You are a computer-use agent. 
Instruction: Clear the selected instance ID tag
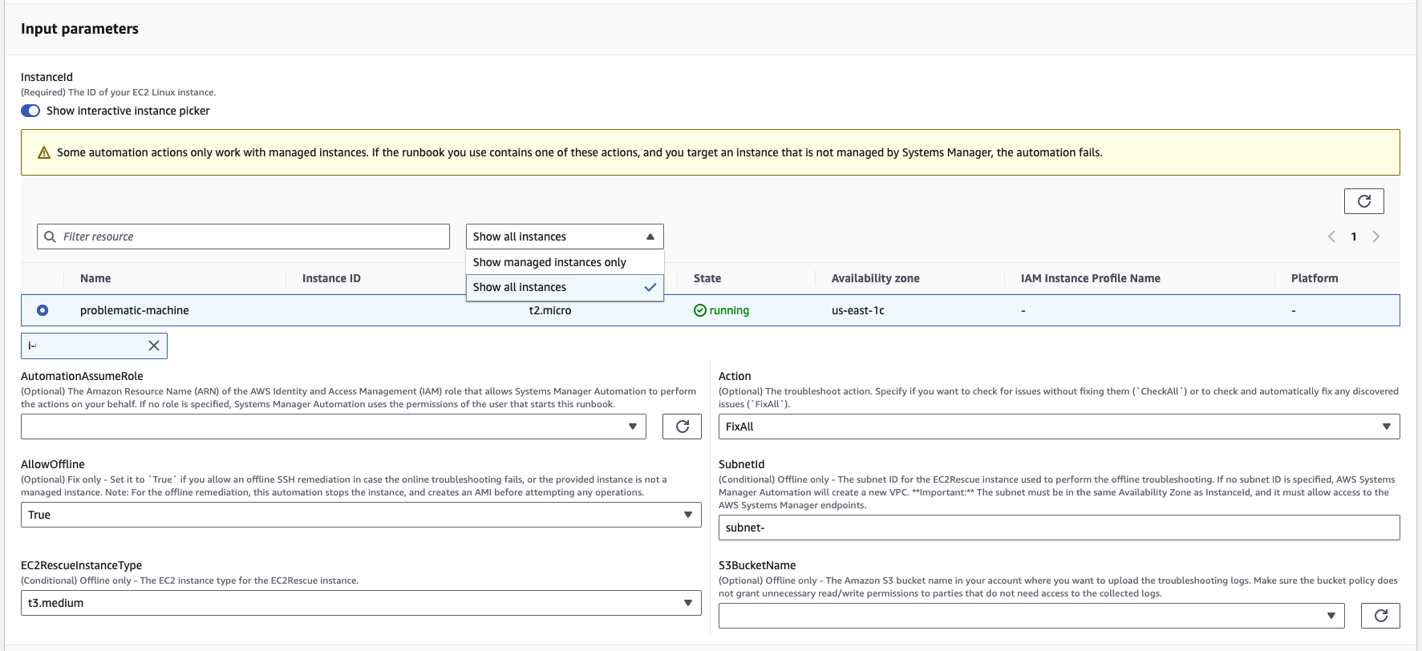point(154,346)
